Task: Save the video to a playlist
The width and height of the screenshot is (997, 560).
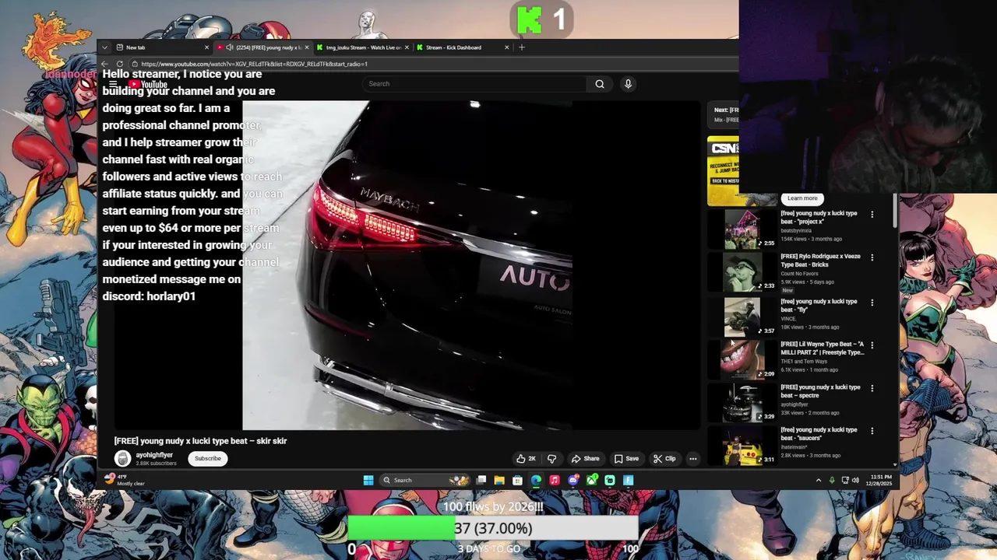Action: [x=626, y=459]
